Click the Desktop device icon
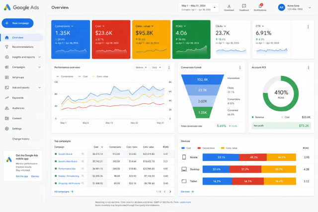This screenshot has width=318, height=212. click(x=184, y=169)
